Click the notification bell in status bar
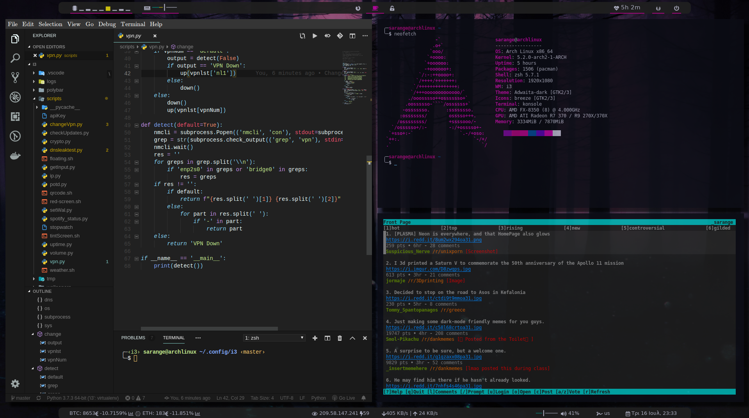This screenshot has height=418, width=749. pos(363,398)
